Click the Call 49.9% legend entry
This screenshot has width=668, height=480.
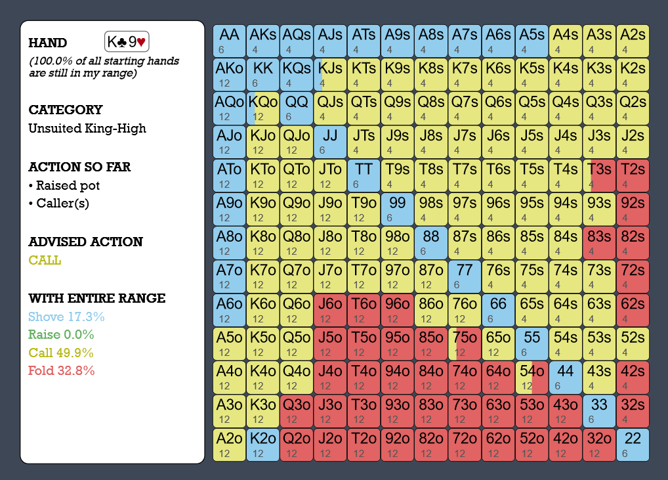[61, 353]
